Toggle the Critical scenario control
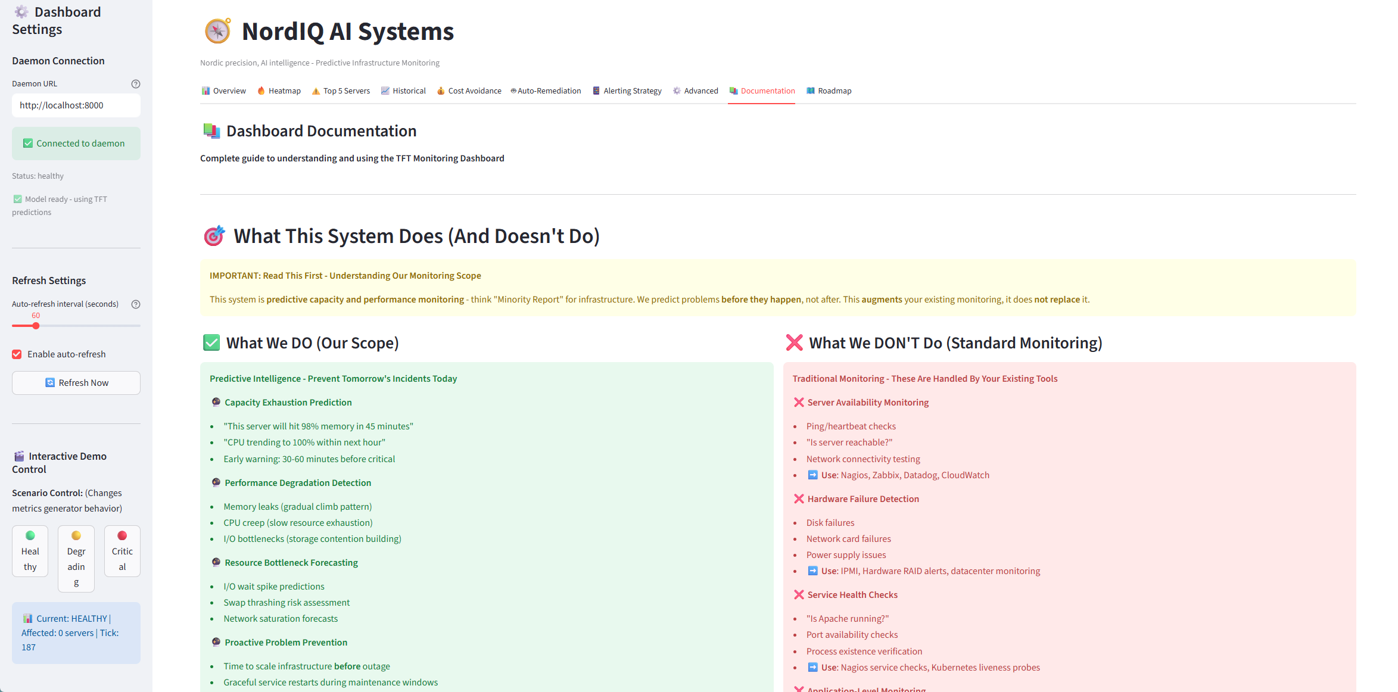This screenshot has width=1398, height=692. pos(122,551)
